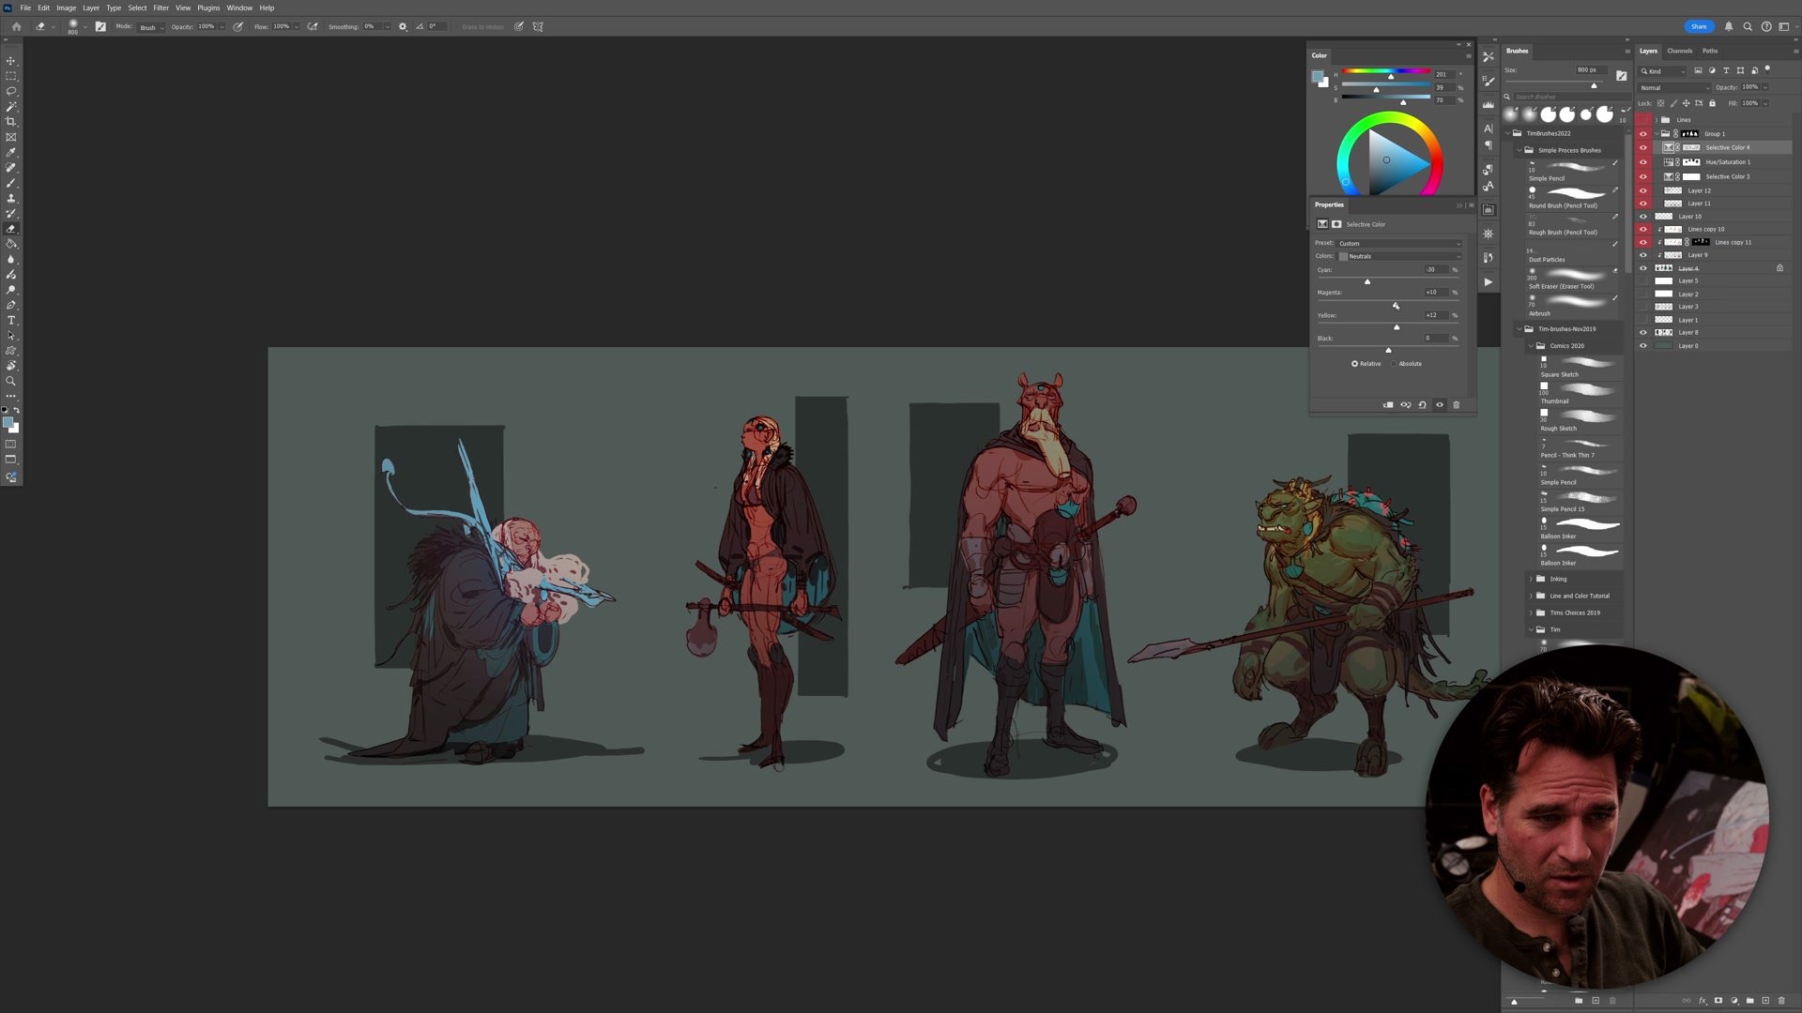Select the Paint Bucket tool
Image resolution: width=1802 pixels, height=1013 pixels.
11,244
